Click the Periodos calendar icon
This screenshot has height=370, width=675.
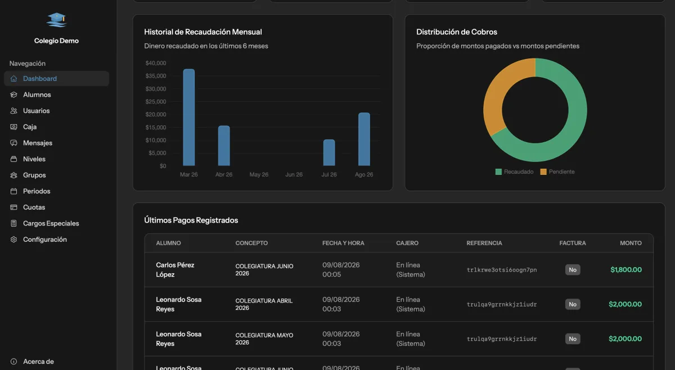(13, 191)
